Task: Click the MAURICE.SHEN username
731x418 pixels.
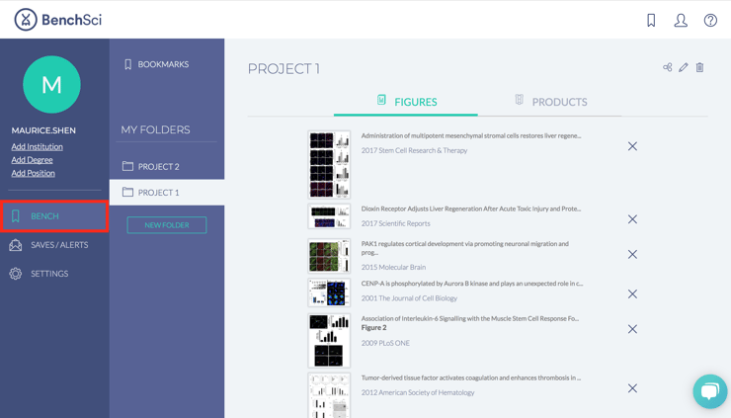Action: (x=43, y=130)
